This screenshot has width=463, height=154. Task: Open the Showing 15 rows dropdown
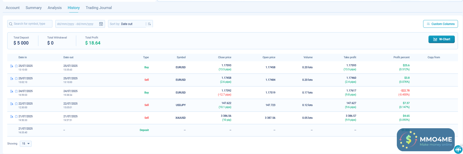(x=26, y=144)
